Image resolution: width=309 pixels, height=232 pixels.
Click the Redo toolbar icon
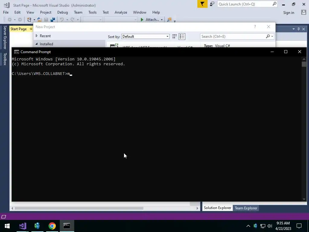tap(72, 20)
